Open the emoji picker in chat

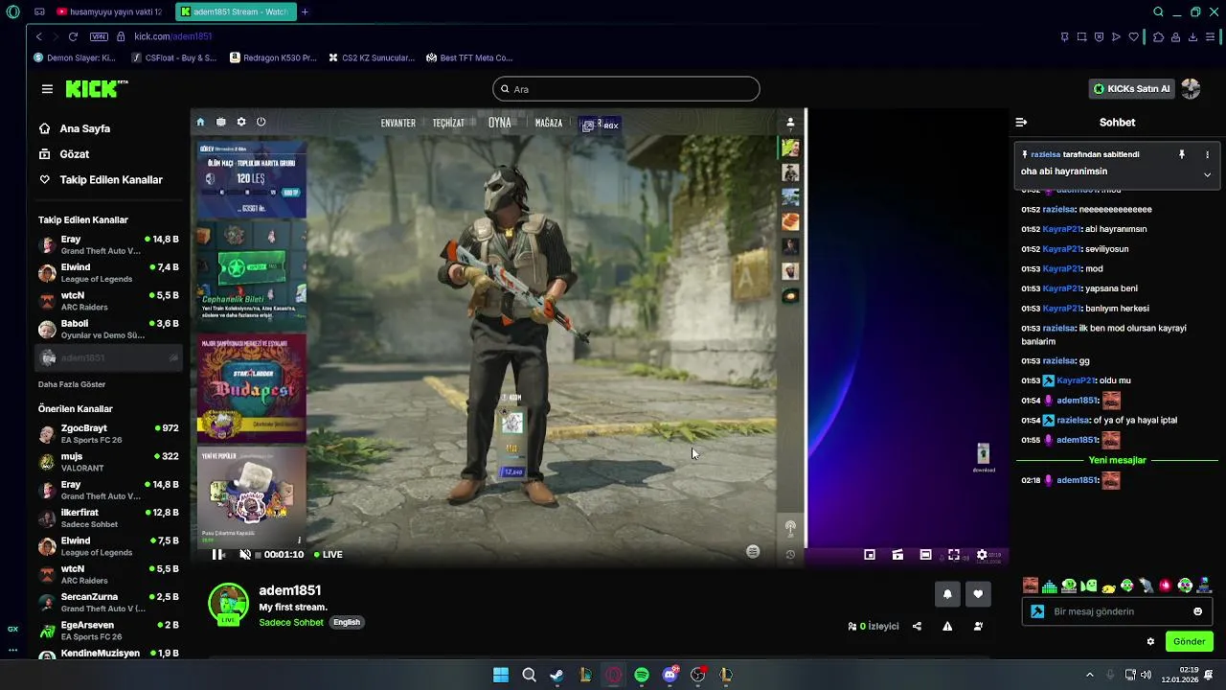pyautogui.click(x=1197, y=611)
